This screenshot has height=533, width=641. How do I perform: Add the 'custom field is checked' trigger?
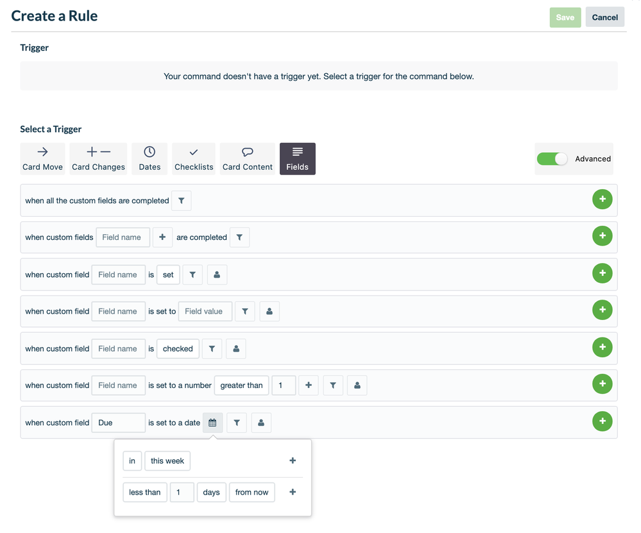(602, 347)
